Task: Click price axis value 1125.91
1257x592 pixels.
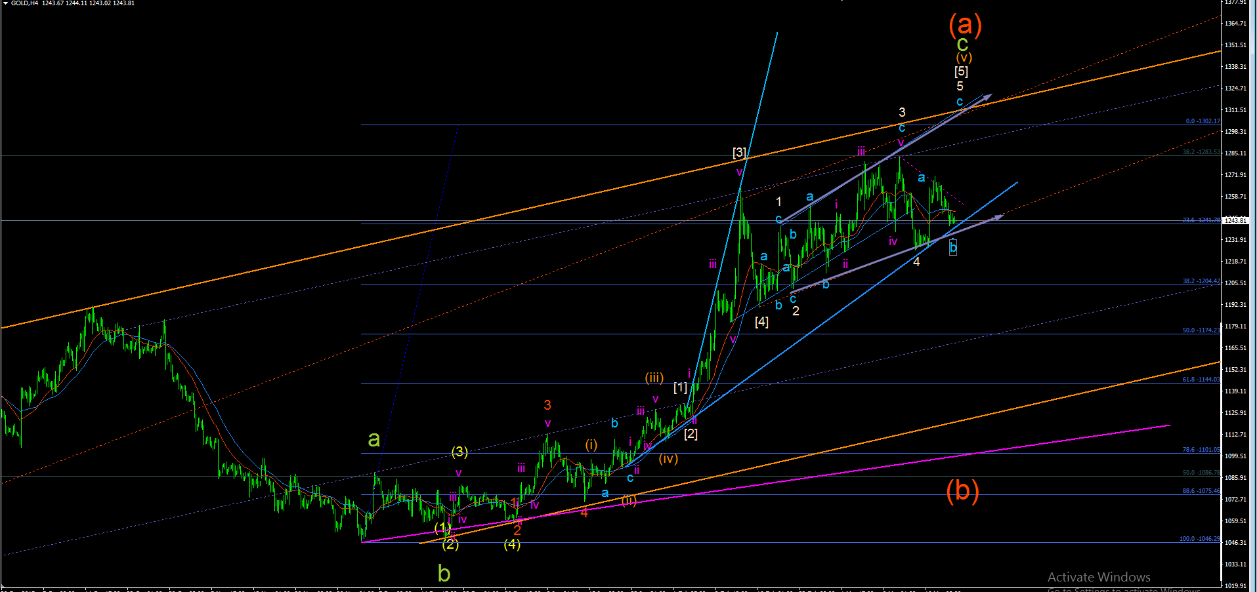Action: (1235, 413)
